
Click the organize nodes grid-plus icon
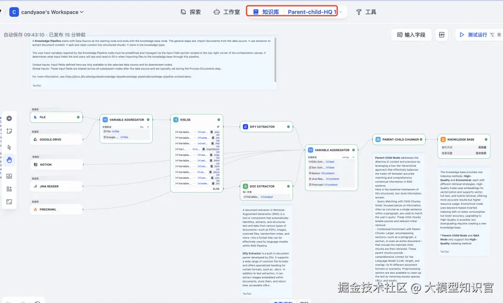click(x=9, y=189)
